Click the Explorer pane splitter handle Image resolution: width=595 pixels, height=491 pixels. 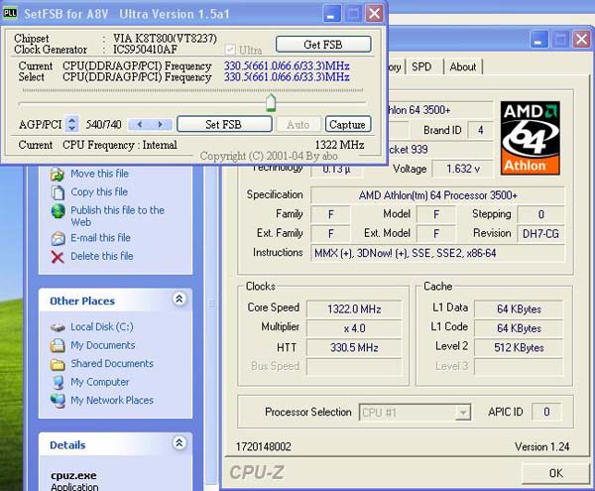tap(212, 303)
